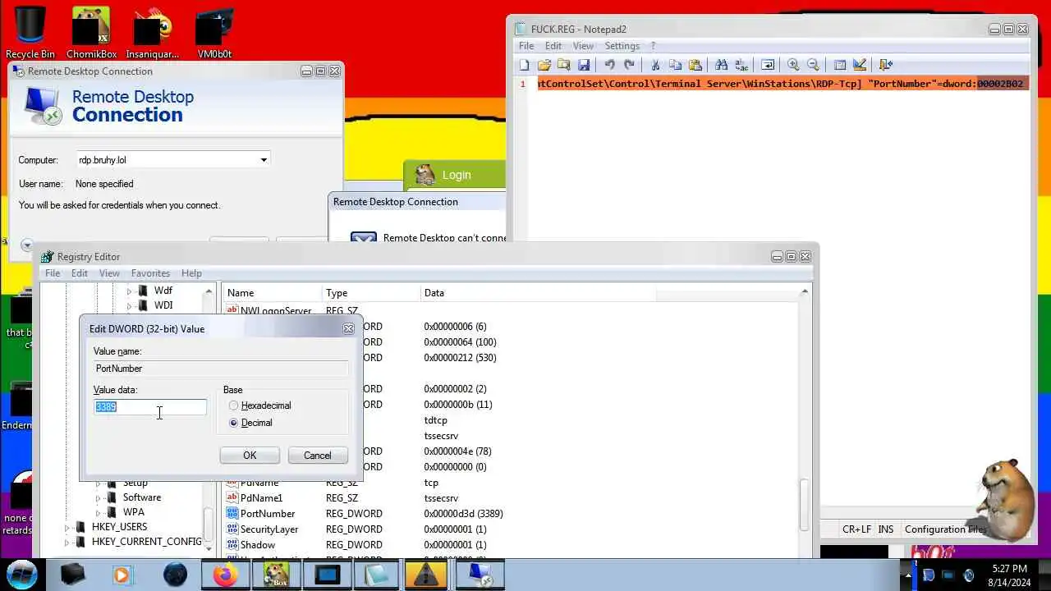The height and width of the screenshot is (591, 1051).
Task: Click Zoom in magnifier in Notepad2
Action: pyautogui.click(x=793, y=65)
